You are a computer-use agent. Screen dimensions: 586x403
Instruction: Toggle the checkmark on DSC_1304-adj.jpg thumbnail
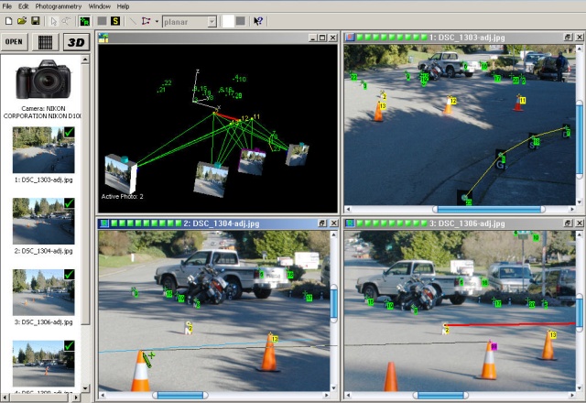(69, 204)
